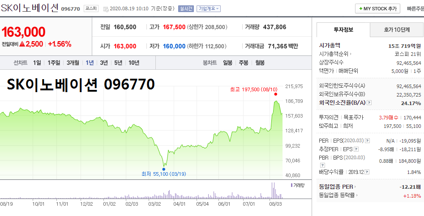Select the 1일 line chart period
The height and width of the screenshot is (216, 424).
37,63
